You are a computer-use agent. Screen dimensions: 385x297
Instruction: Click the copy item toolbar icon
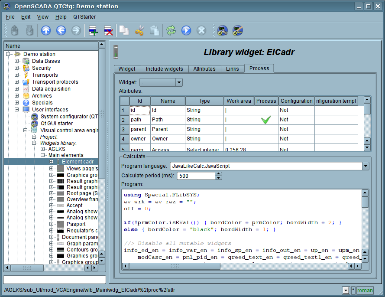click(x=124, y=30)
